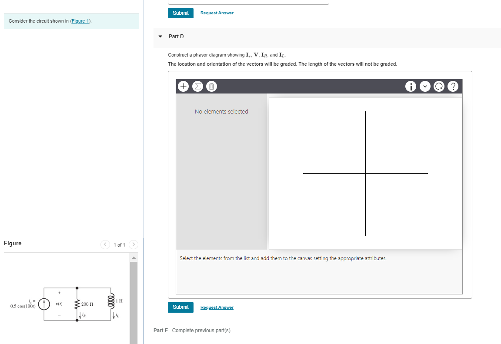Click the figure panel scrollbar track

(x=134, y=303)
